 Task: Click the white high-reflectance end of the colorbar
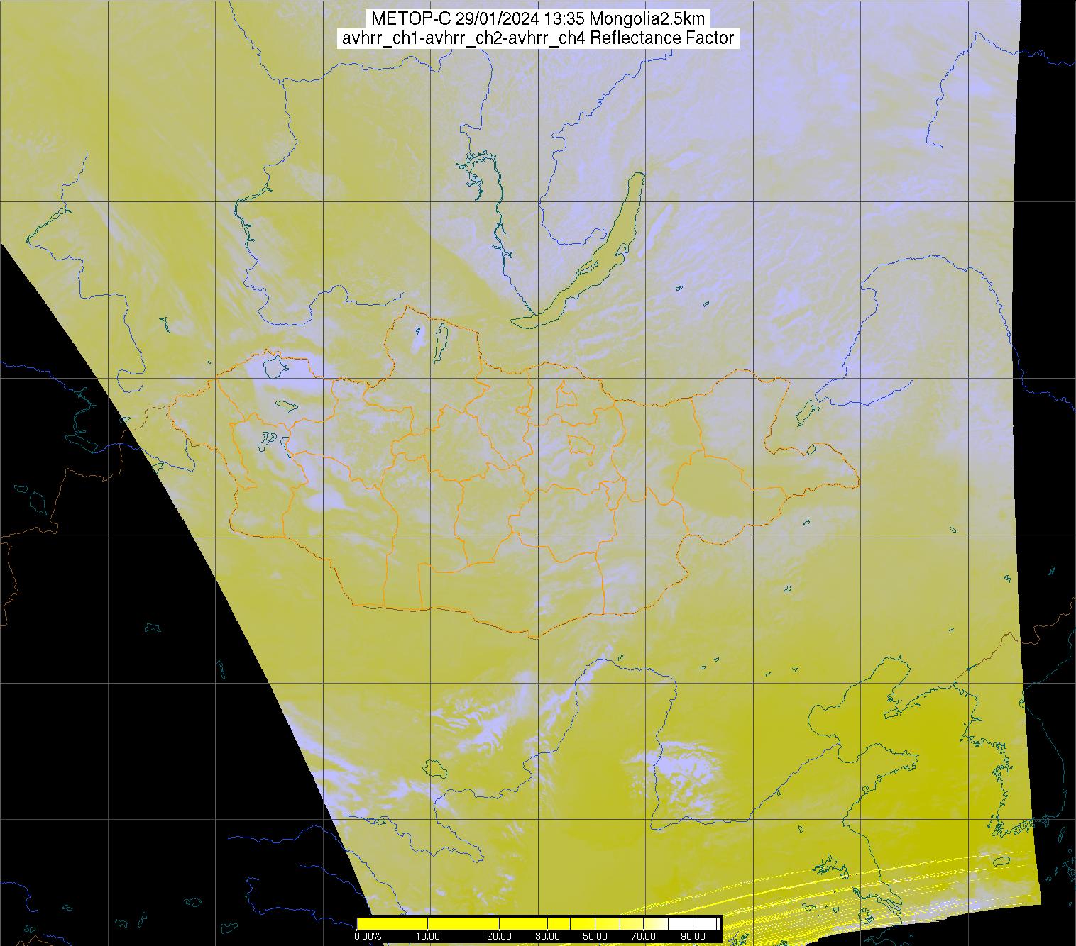pyautogui.click(x=693, y=923)
